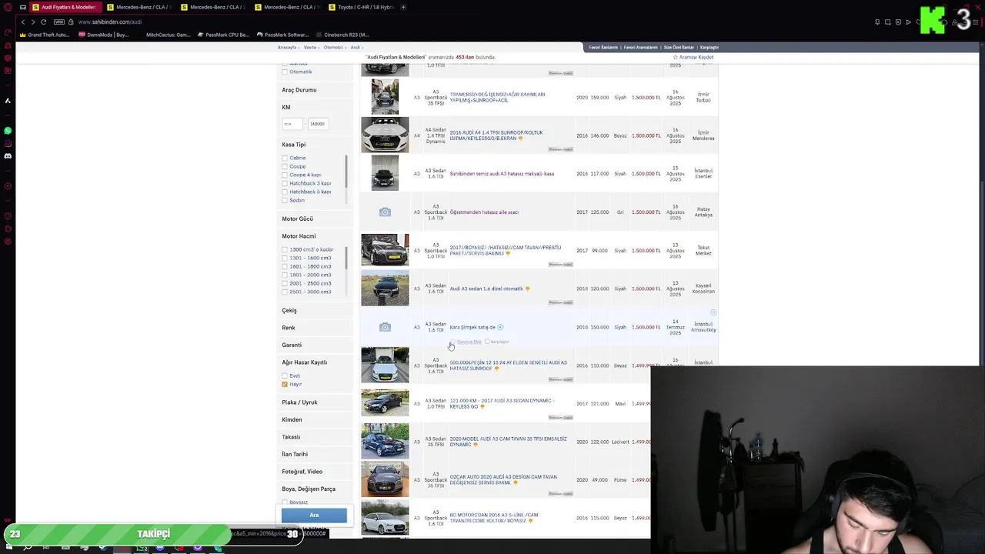Open Discord from the Opera sidebar

[x=8, y=156]
